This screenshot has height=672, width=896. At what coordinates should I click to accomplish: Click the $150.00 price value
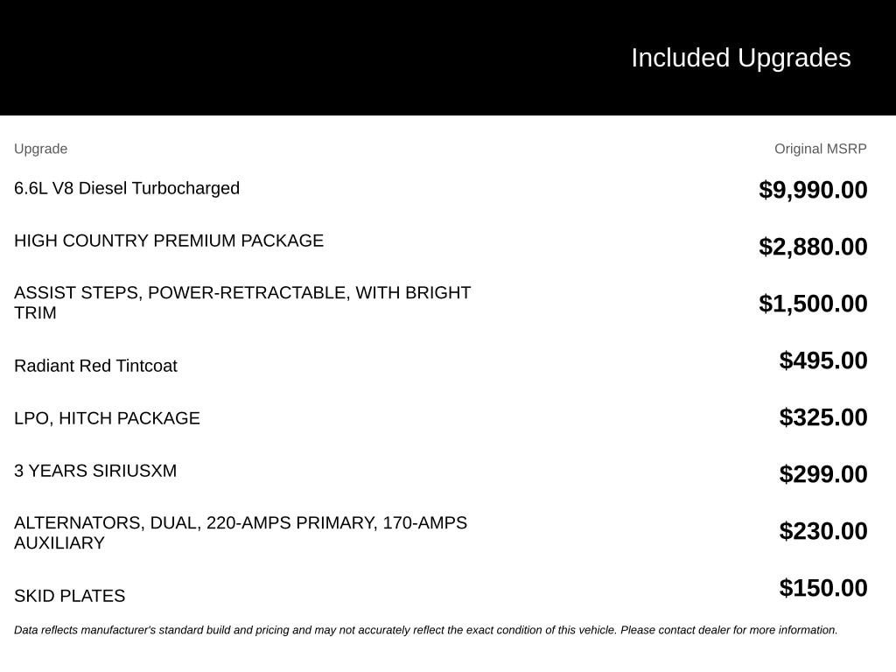point(822,587)
